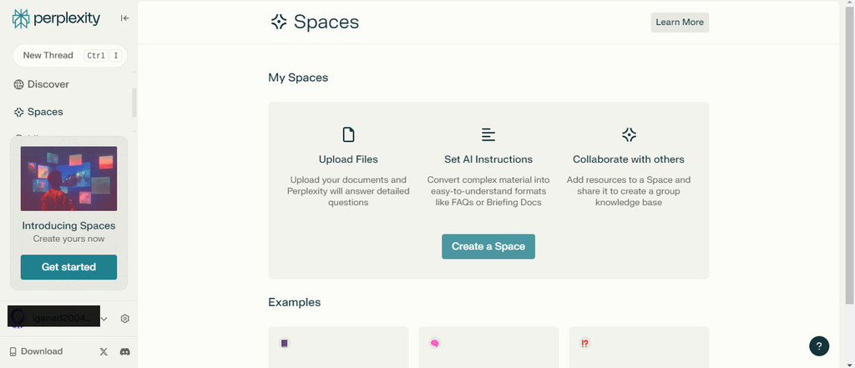The width and height of the screenshot is (855, 368).
Task: Click the Set AI Instructions lines icon
Action: (x=488, y=134)
